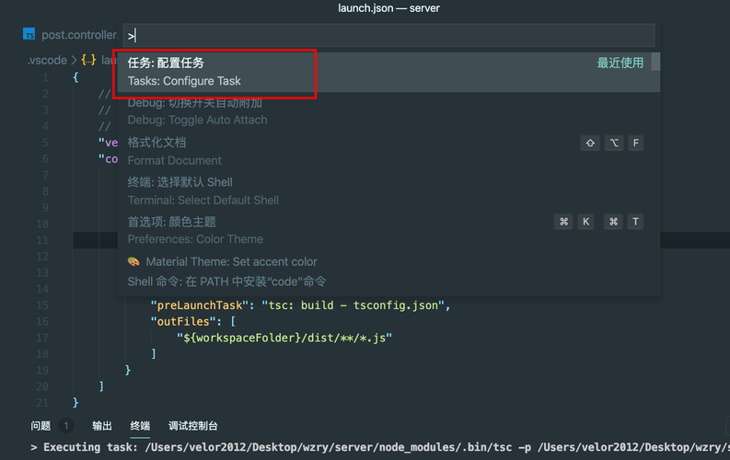Click the Material Theme palette icon
Image resolution: width=730 pixels, height=460 pixels.
[x=133, y=261]
